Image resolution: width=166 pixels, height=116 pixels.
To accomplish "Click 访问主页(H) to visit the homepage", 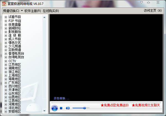I will click(x=154, y=11).
